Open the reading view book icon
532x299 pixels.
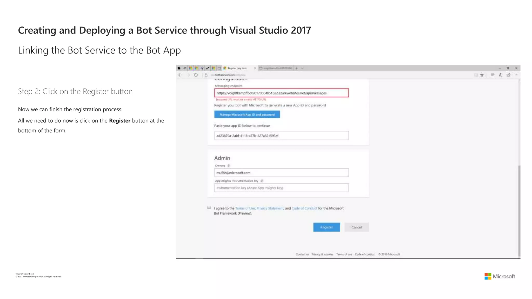476,75
